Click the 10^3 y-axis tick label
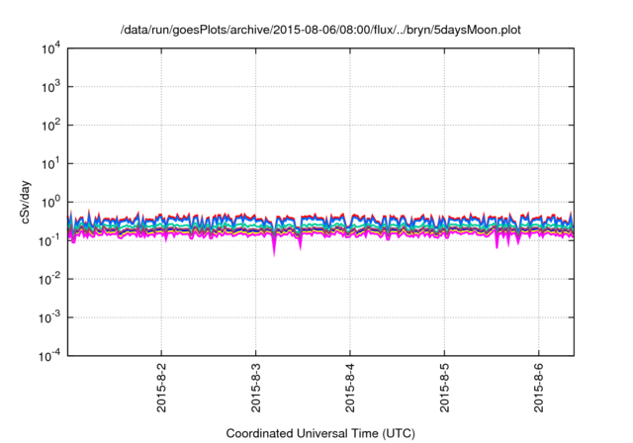Image resolution: width=633 pixels, height=443 pixels. click(51, 87)
